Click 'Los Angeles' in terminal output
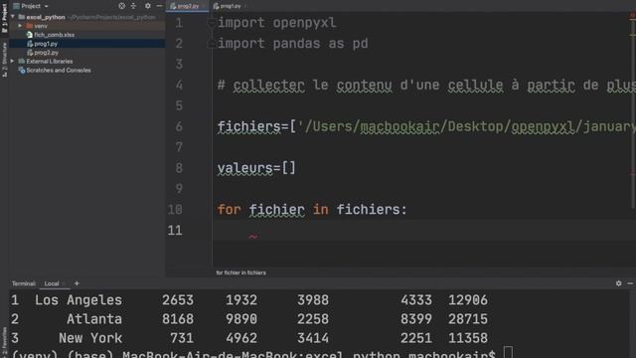This screenshot has height=358, width=636. 79,300
